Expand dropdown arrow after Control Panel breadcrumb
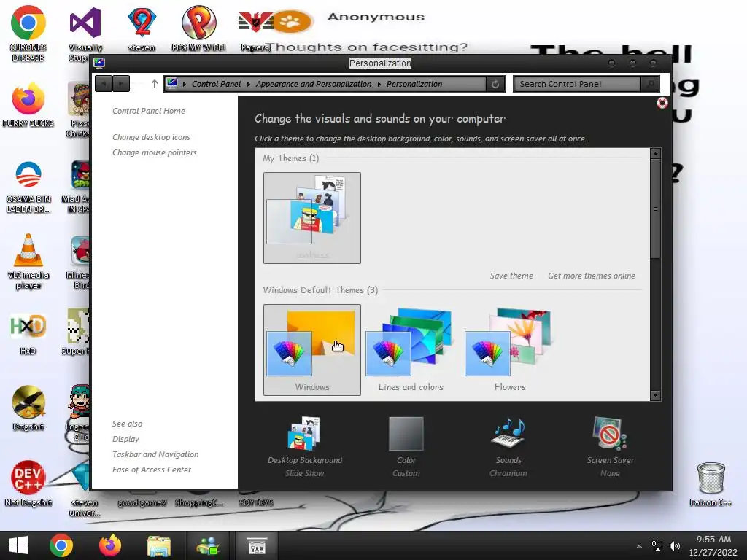The height and width of the screenshot is (560, 747). (248, 84)
